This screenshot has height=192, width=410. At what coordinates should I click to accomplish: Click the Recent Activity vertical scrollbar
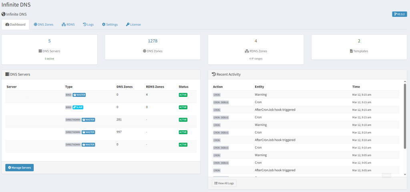click(x=405, y=116)
